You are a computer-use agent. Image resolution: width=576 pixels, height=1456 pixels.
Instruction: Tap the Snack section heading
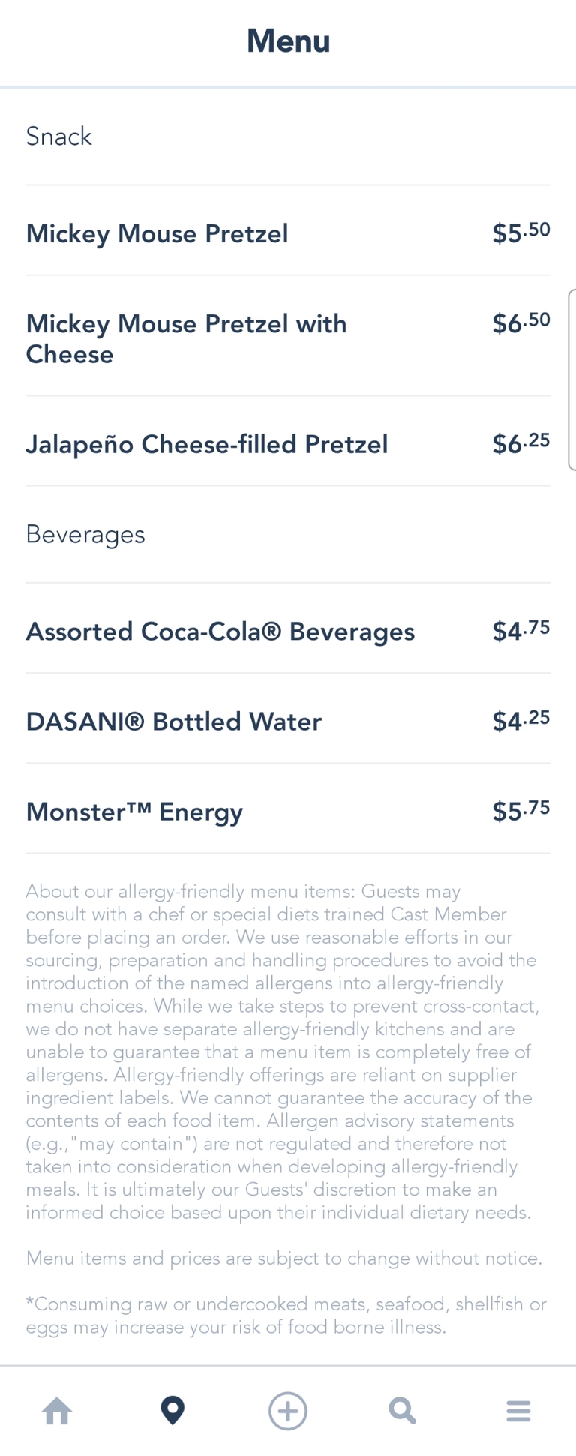pyautogui.click(x=58, y=137)
